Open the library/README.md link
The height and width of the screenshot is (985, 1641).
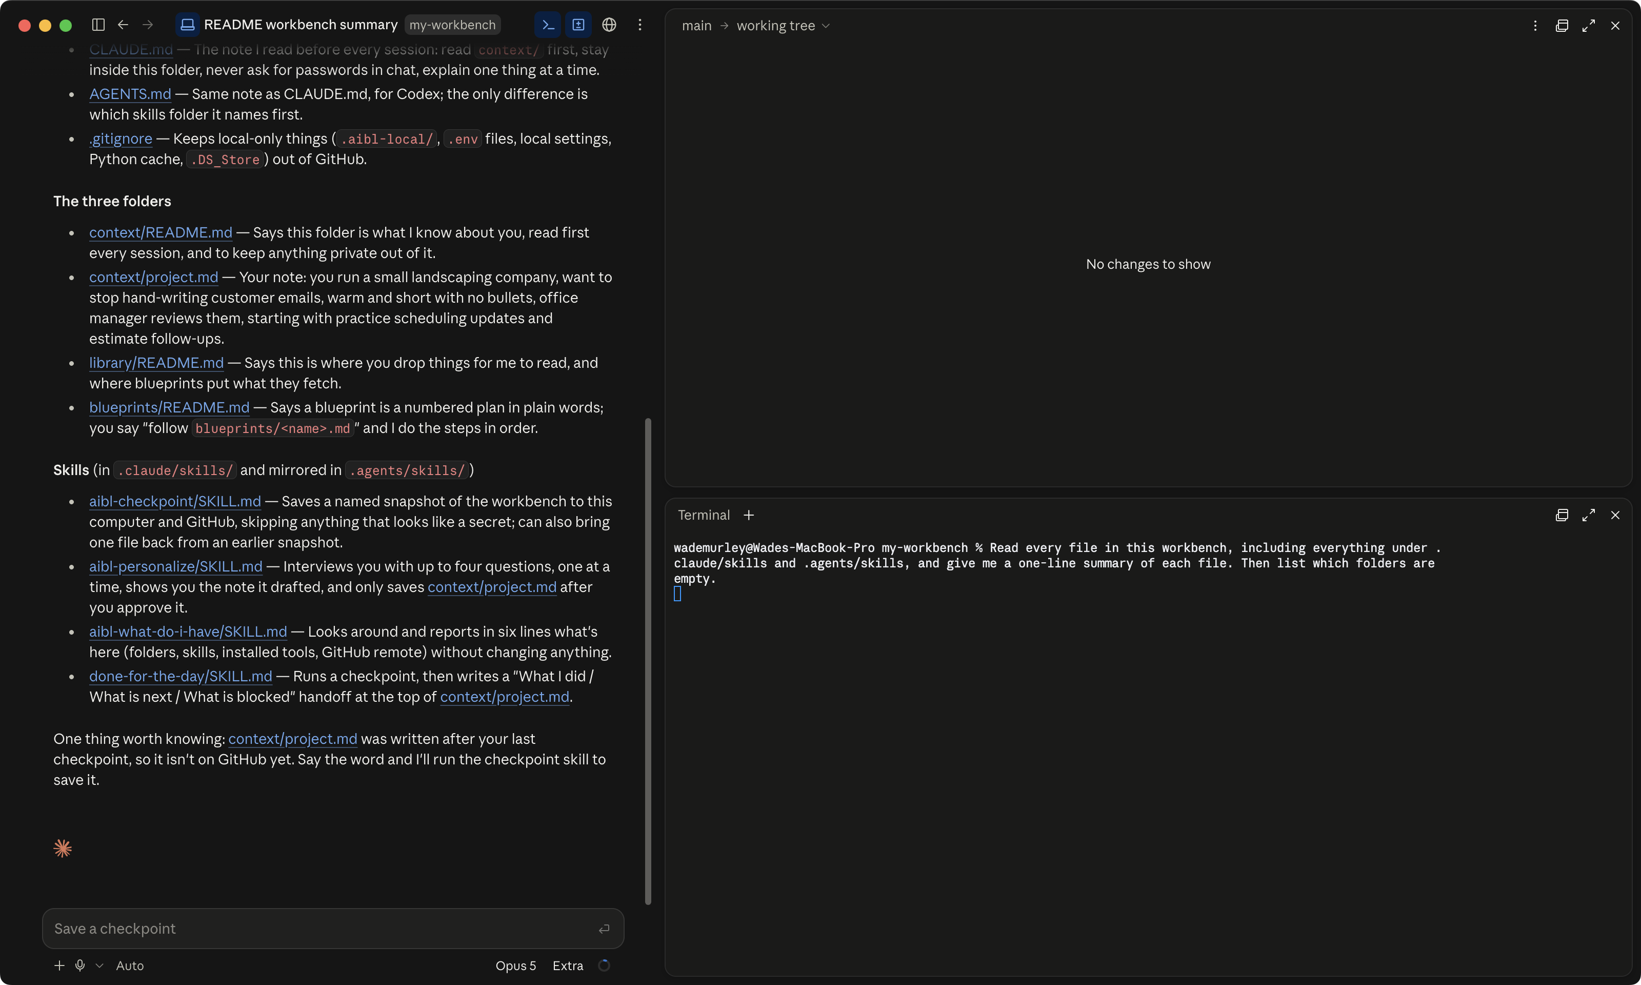(x=156, y=362)
